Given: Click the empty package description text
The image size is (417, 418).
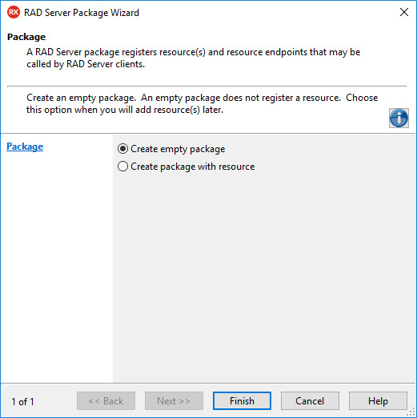Looking at the screenshot, I should click(x=202, y=103).
